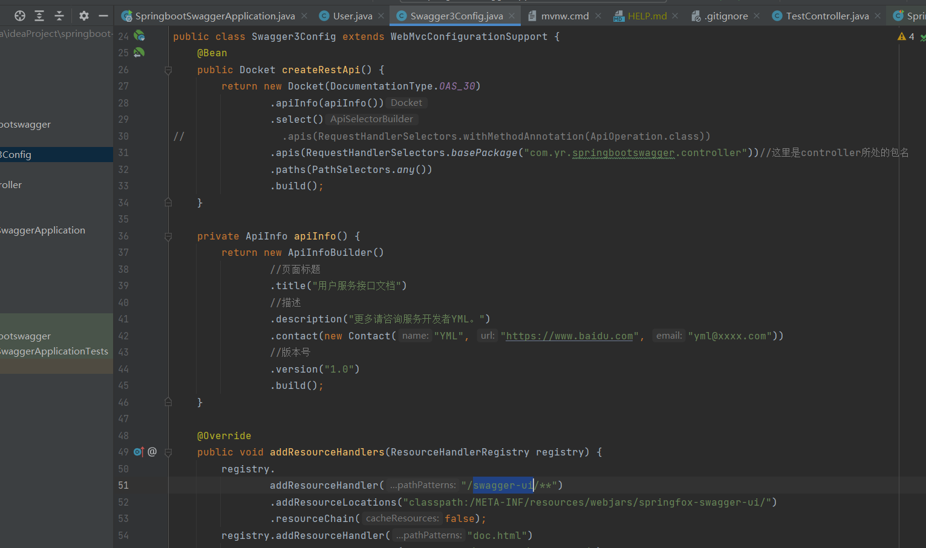Click the https://www.baidu.com link in code

[x=569, y=336]
